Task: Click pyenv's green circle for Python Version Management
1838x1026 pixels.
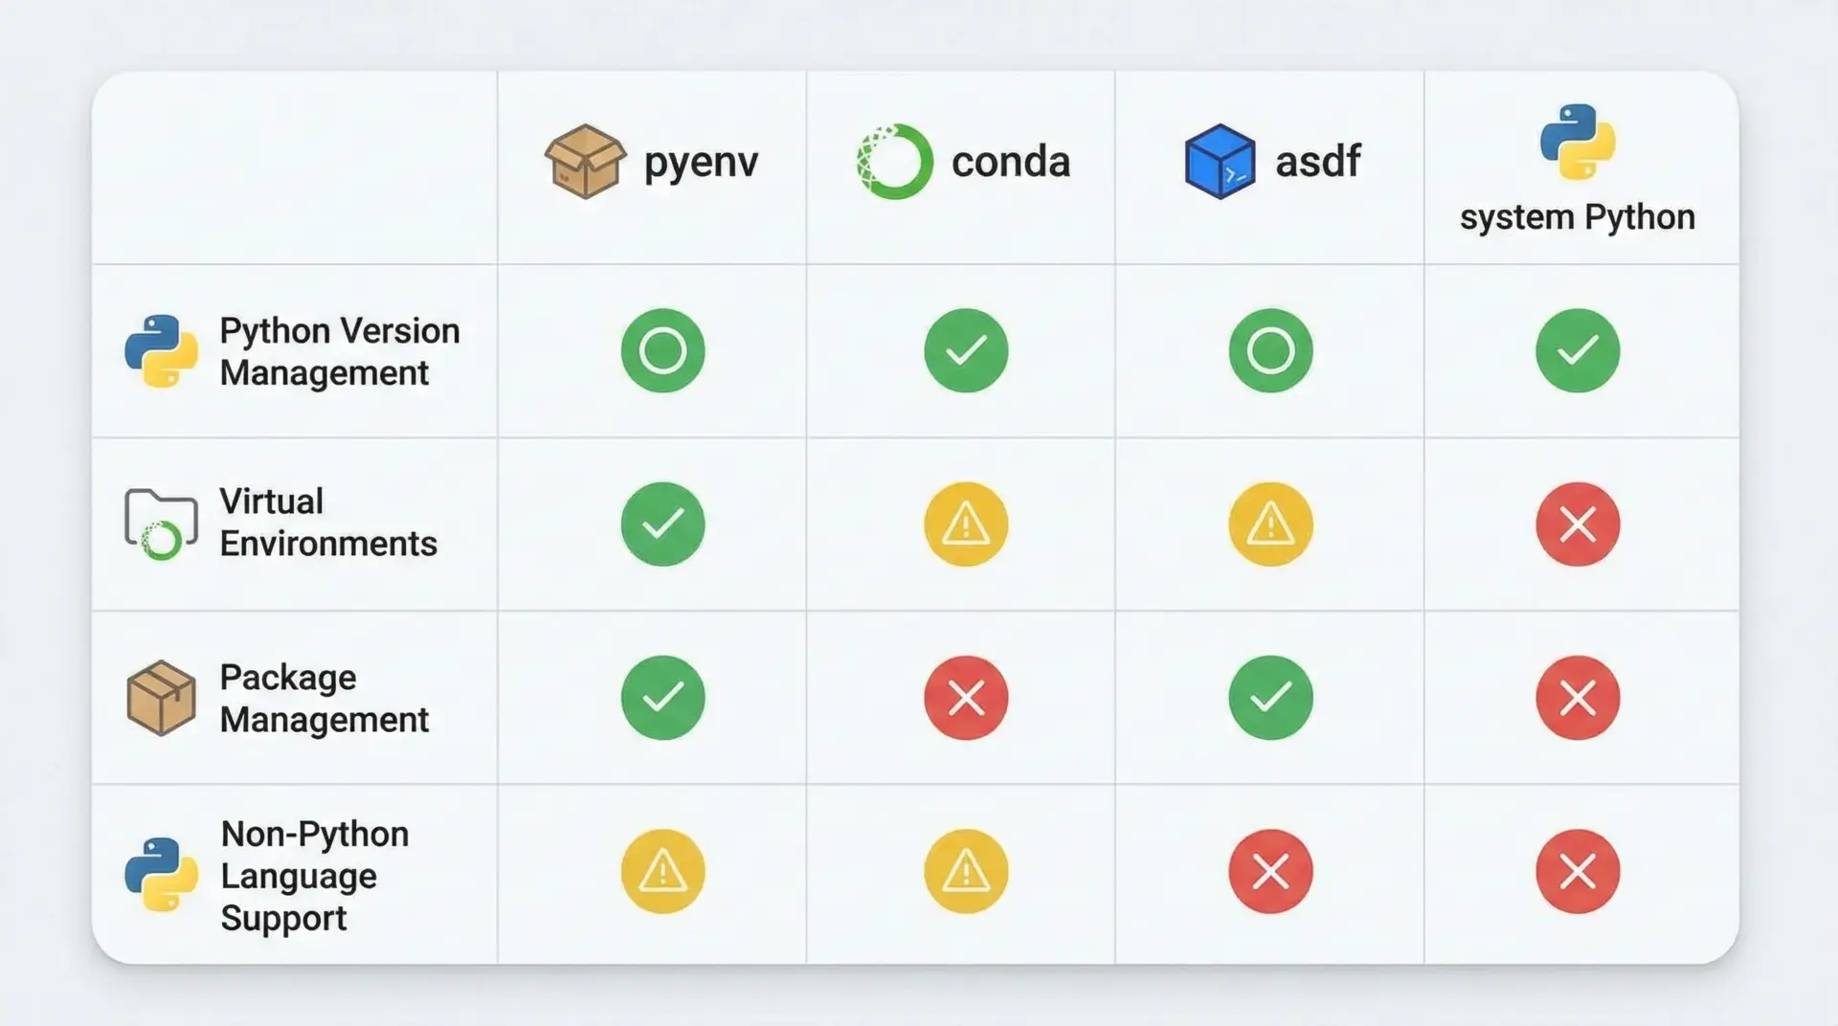Action: point(662,350)
